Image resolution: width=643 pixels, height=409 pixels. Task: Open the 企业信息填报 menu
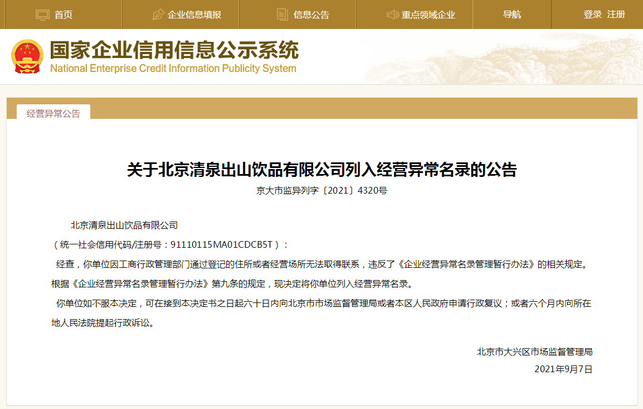194,15
